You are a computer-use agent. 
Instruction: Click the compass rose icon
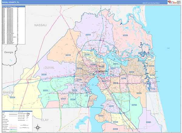pyautogui.click(x=38, y=128)
